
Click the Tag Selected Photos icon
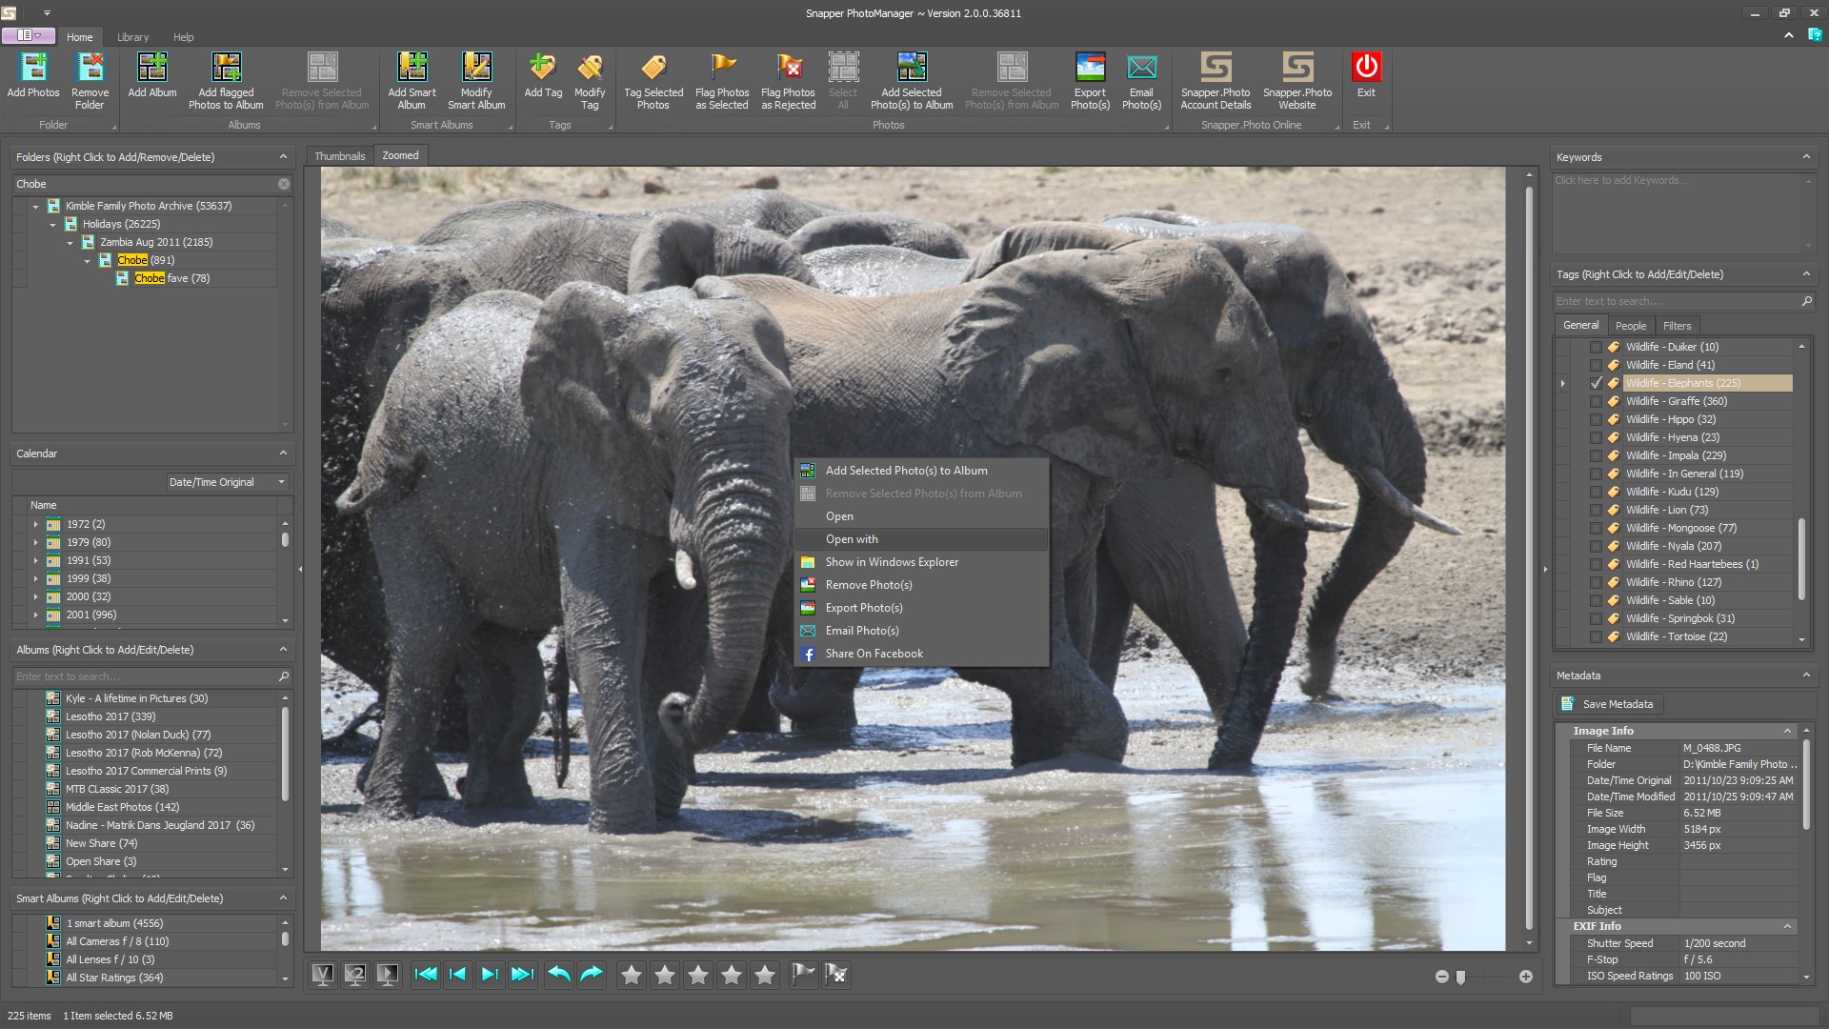tap(653, 69)
